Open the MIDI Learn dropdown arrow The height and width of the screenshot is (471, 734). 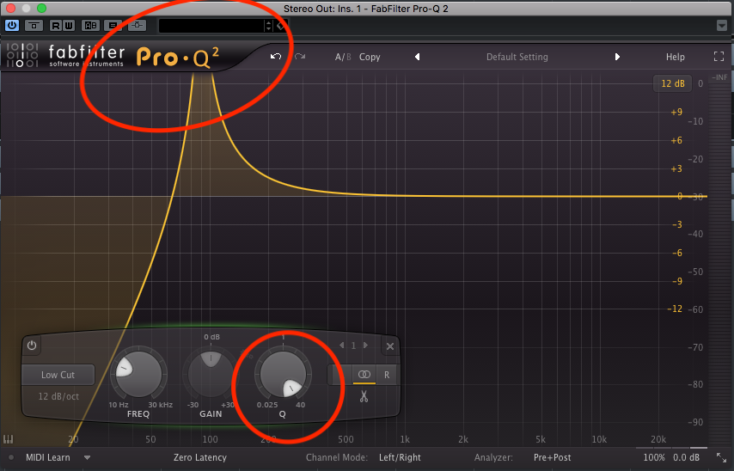(87, 457)
